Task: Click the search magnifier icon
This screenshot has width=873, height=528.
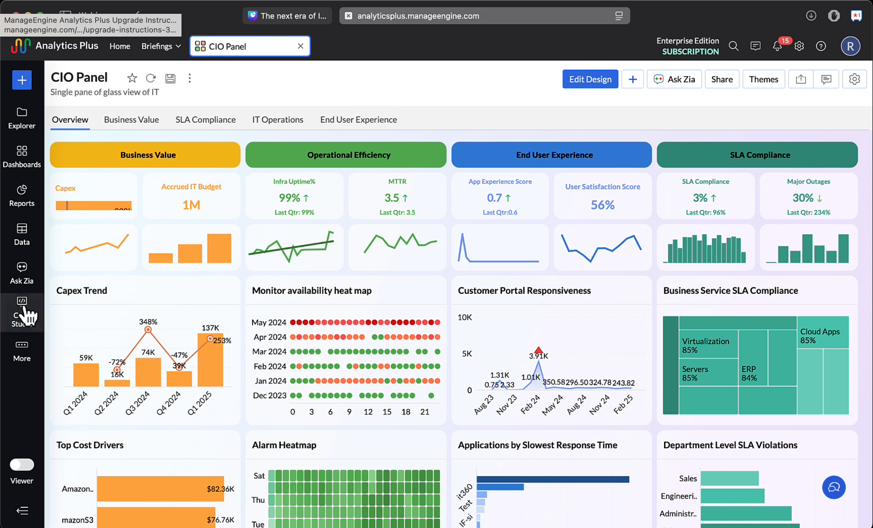Action: tap(733, 47)
